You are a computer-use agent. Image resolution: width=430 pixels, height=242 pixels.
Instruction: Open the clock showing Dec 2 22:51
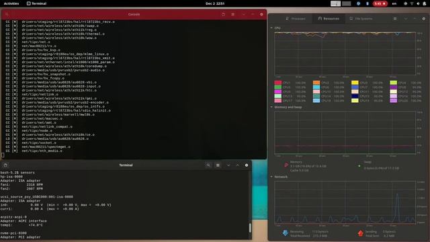(215, 3)
